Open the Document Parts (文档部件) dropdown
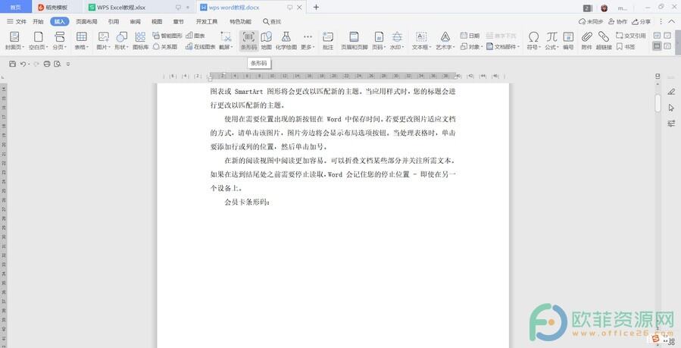681x348 pixels. coord(503,46)
